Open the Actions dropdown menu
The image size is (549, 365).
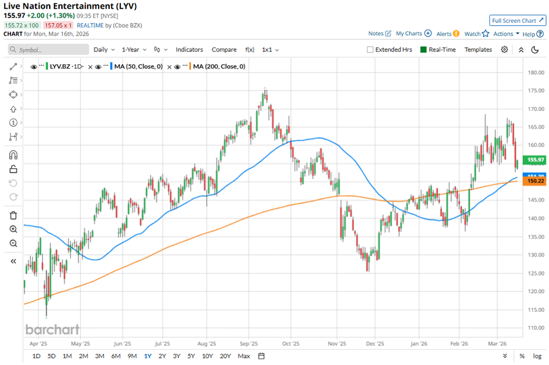coord(506,34)
